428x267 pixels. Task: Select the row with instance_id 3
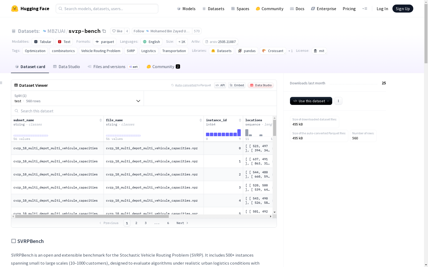pos(142,187)
